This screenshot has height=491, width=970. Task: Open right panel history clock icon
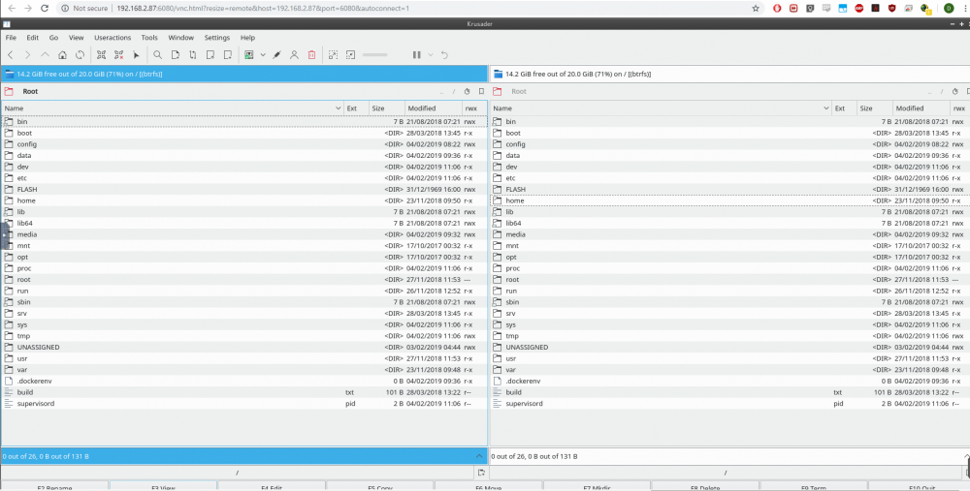click(955, 91)
